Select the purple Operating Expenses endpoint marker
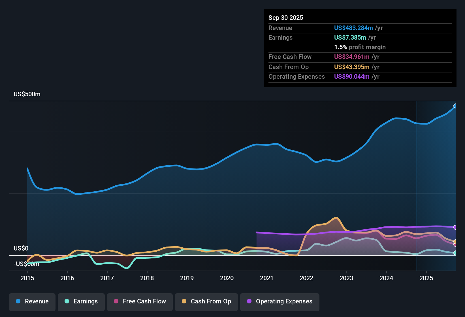Screen dimensions: 465x317 pos(455,227)
